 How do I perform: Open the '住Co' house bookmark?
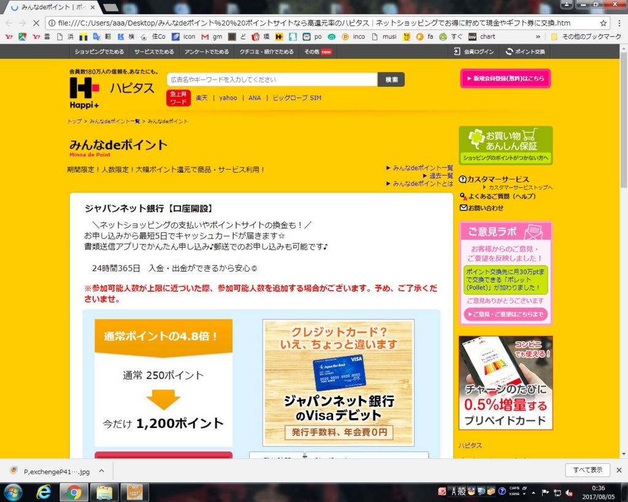click(153, 36)
